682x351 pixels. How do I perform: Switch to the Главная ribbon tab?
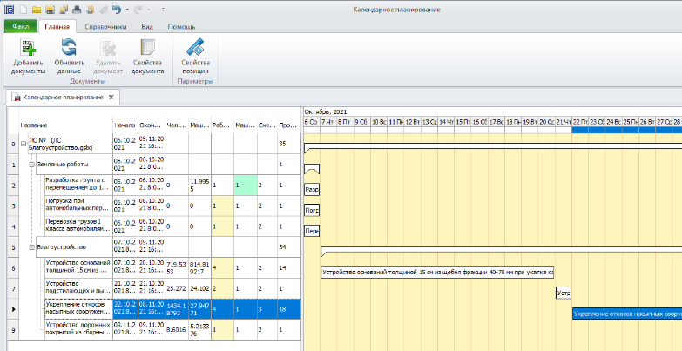coord(57,26)
